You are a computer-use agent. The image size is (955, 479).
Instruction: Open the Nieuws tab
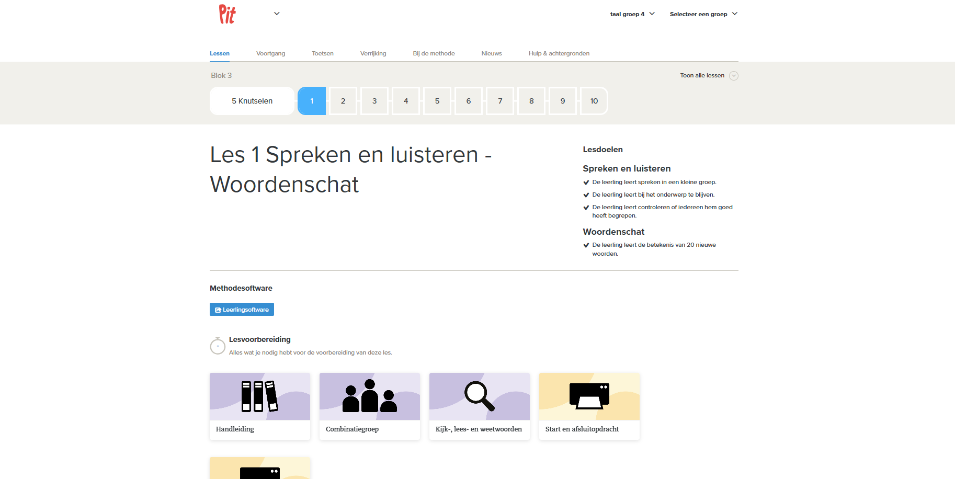point(492,53)
